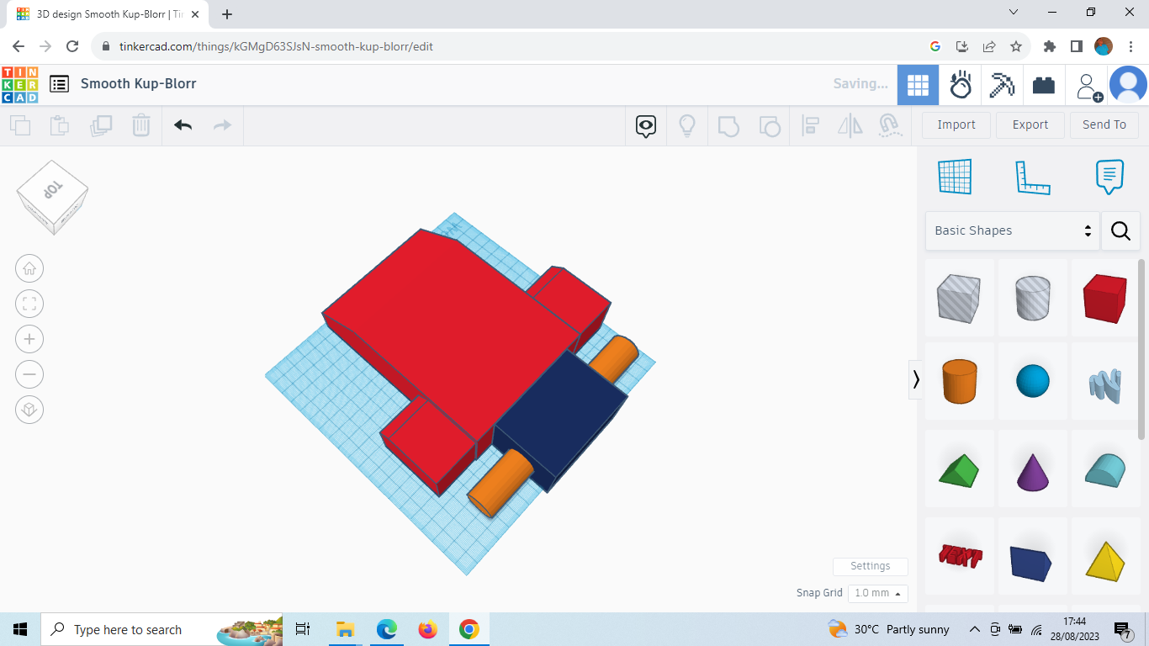The height and width of the screenshot is (646, 1149).
Task: Export the design to Minecraft via pickaxe icon
Action: 1002,84
